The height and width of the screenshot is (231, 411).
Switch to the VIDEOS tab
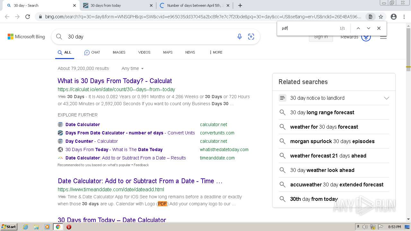[144, 52]
